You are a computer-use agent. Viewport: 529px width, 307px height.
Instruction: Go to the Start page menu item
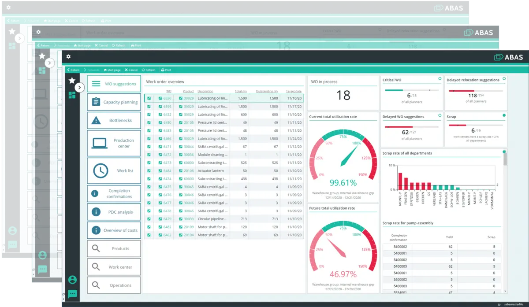tap(112, 70)
